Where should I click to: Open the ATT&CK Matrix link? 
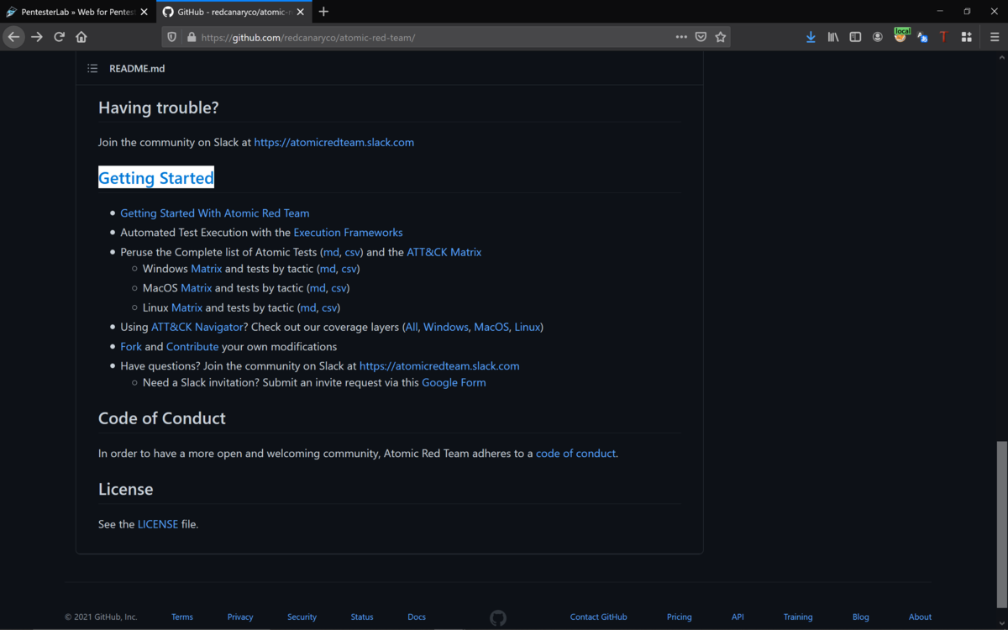[444, 252]
